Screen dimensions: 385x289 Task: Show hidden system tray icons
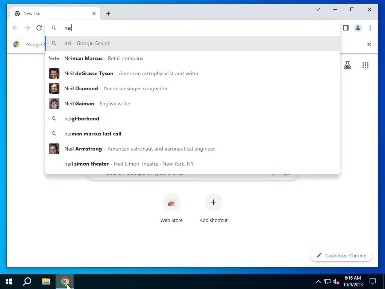click(318, 281)
